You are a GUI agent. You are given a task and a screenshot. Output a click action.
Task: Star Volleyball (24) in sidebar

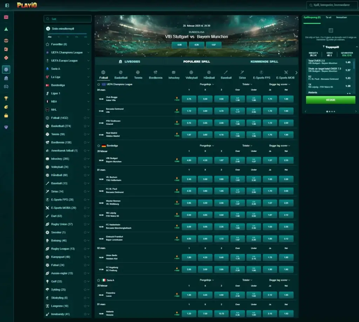(85, 167)
